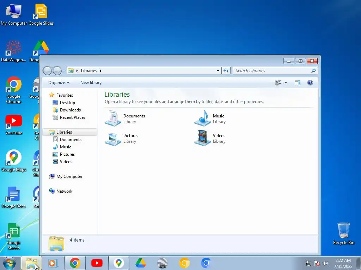Open Explorer help question mark icon

click(310, 83)
